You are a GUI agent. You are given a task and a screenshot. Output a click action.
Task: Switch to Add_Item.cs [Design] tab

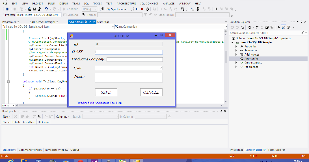[x=42, y=22]
